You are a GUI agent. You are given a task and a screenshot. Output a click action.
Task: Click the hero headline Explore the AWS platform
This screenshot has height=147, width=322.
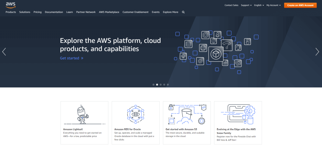coord(111,44)
